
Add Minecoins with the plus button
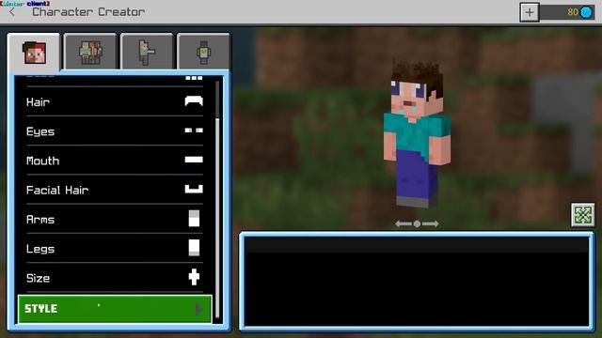click(530, 12)
